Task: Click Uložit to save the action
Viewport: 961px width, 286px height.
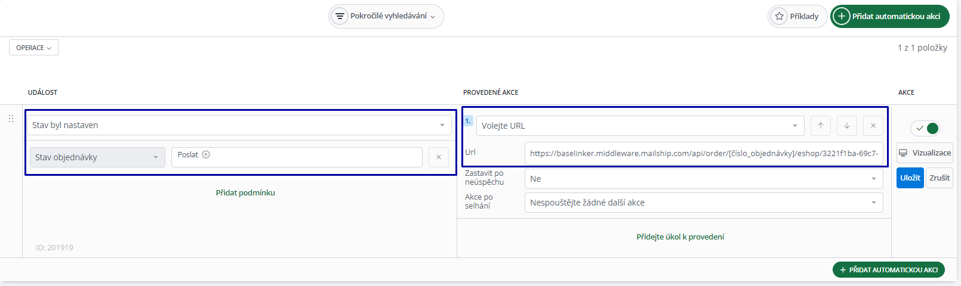Action: tap(910, 178)
